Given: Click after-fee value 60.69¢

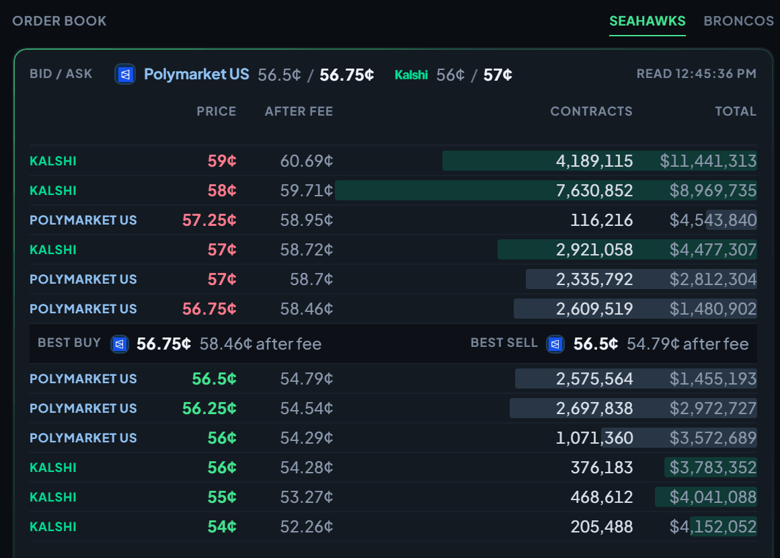Looking at the screenshot, I should [x=307, y=161].
